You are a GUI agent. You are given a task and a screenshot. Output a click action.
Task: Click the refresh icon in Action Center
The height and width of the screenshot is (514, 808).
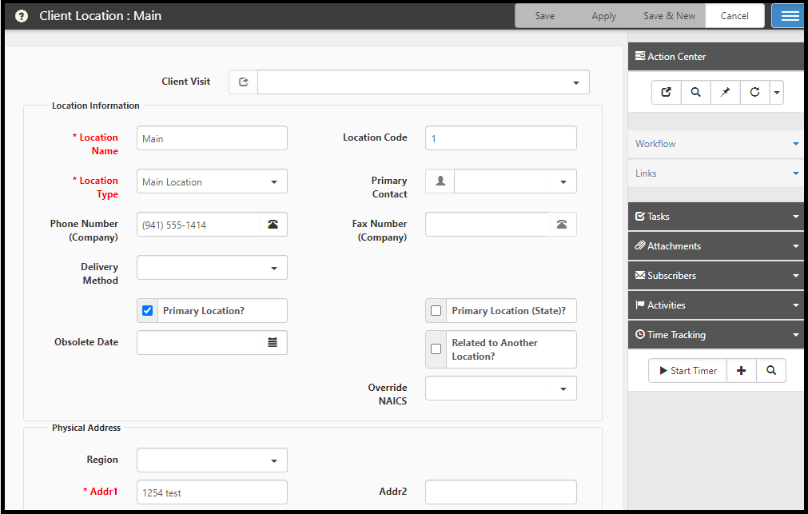click(x=754, y=93)
